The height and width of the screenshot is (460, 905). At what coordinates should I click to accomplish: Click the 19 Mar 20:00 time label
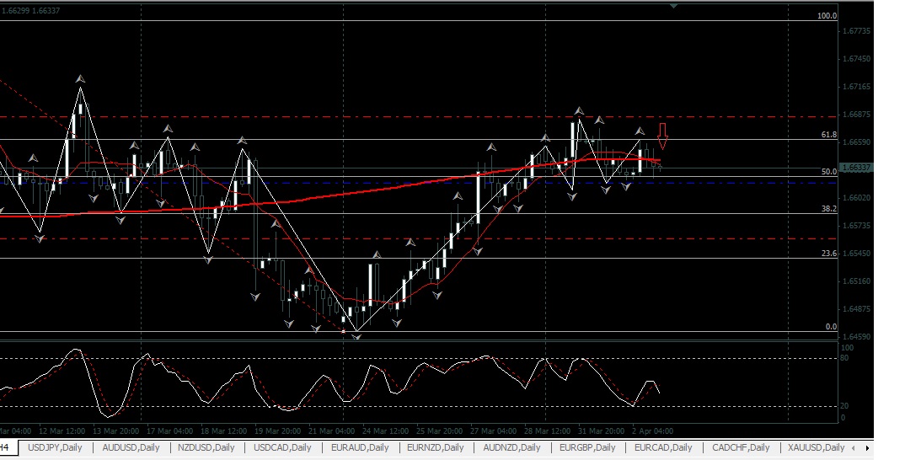277,431
